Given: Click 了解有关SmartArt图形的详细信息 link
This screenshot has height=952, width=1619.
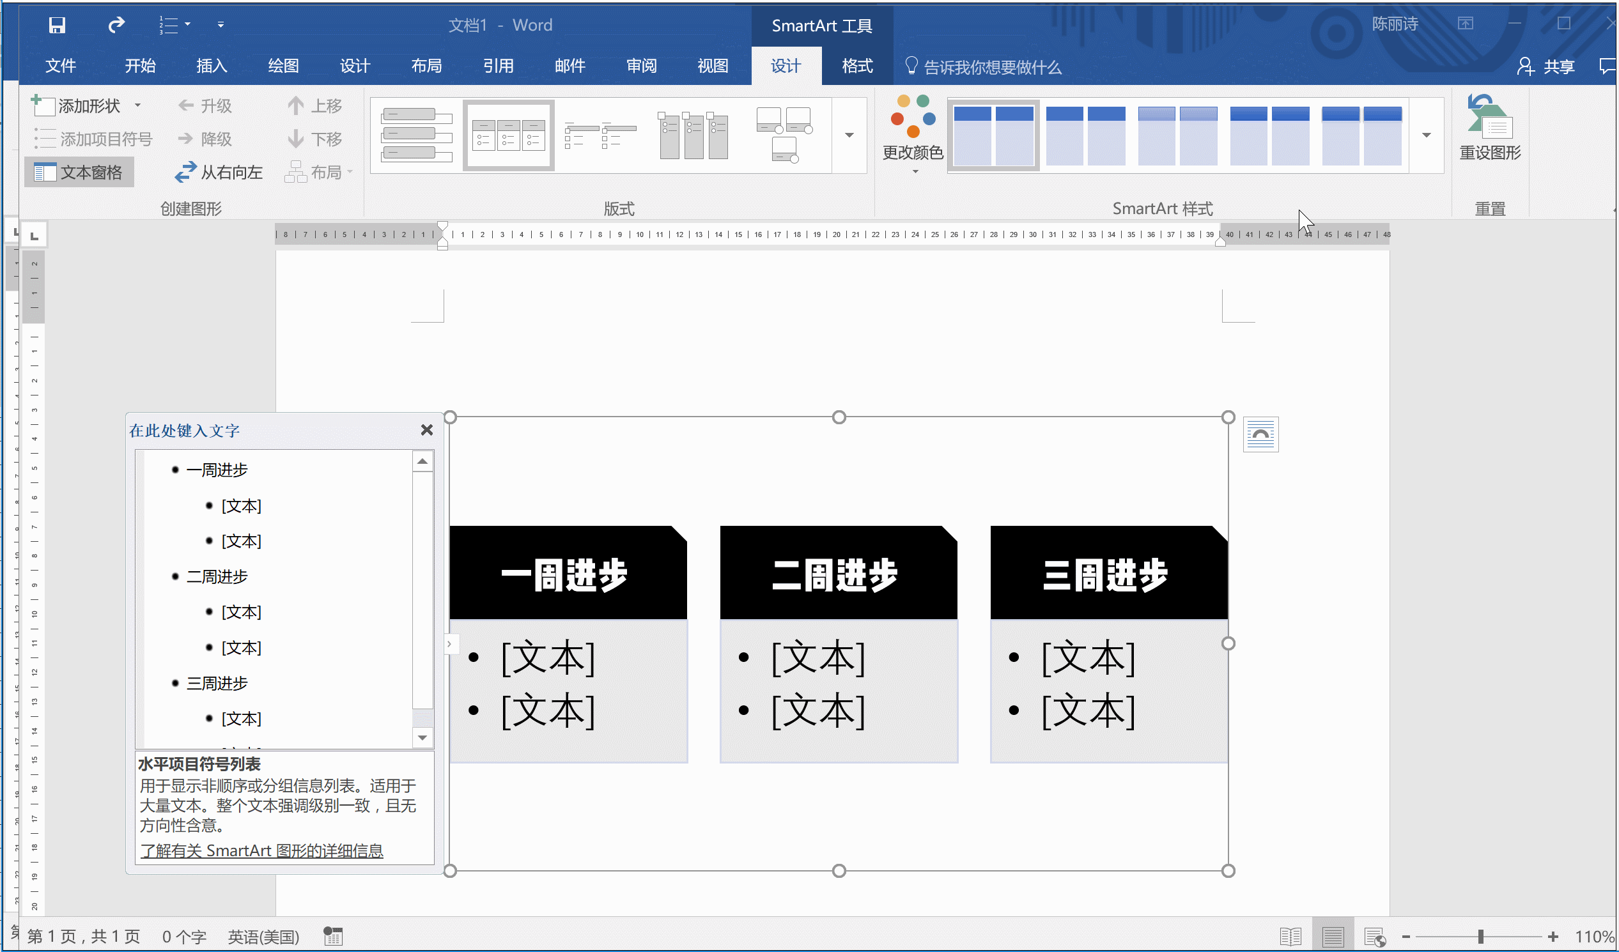Looking at the screenshot, I should click(x=262, y=850).
